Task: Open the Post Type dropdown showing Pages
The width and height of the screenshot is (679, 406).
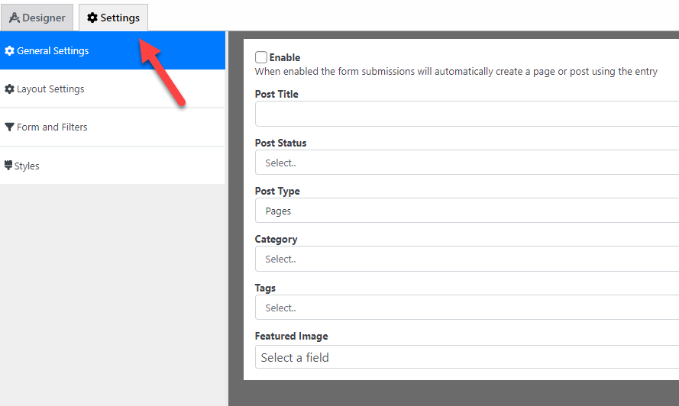Action: click(x=467, y=211)
